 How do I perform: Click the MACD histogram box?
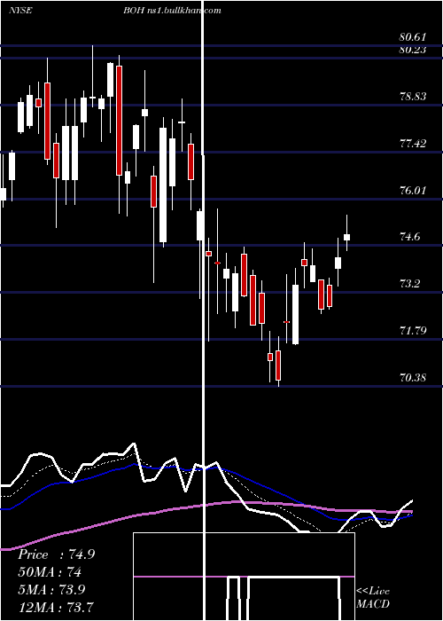coord(244,577)
